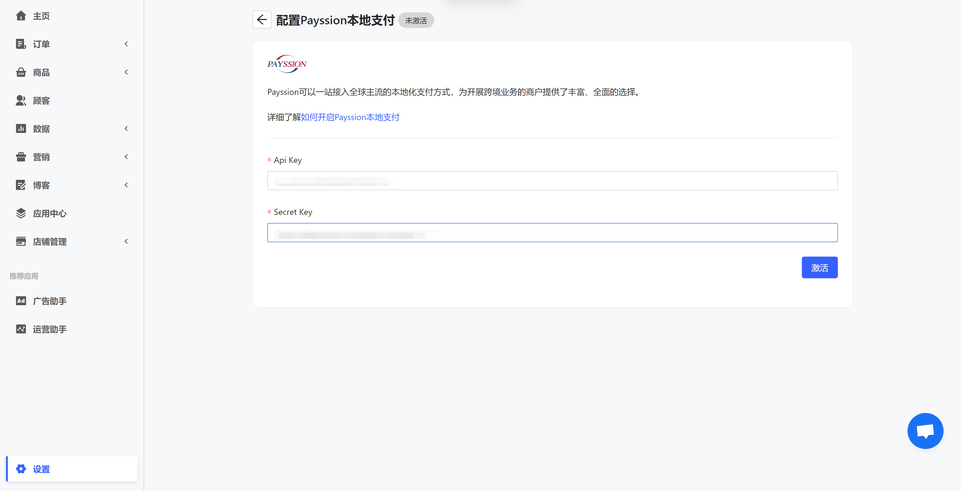Click the store management icon

coord(21,242)
